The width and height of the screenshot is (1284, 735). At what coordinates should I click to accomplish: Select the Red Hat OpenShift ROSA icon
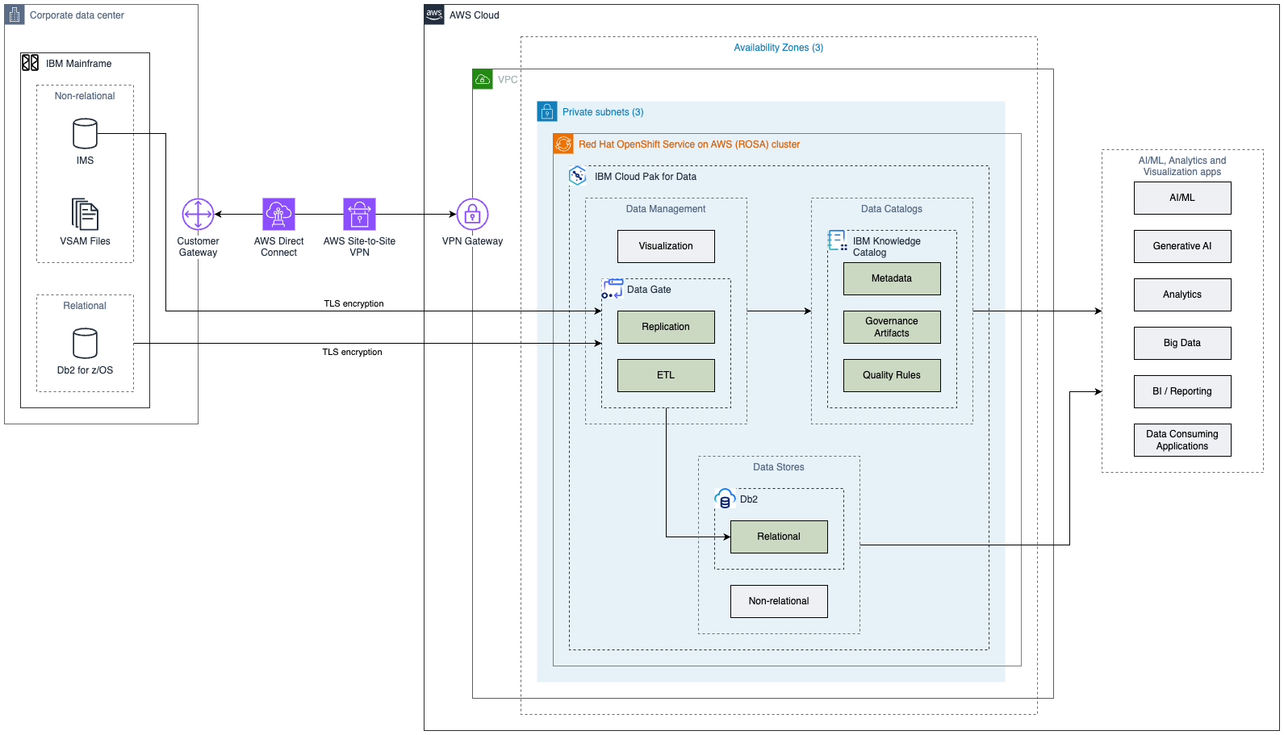pos(563,144)
